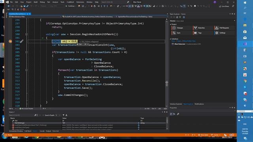Click the Show Next Statement arrow icon

[x=98, y=6]
